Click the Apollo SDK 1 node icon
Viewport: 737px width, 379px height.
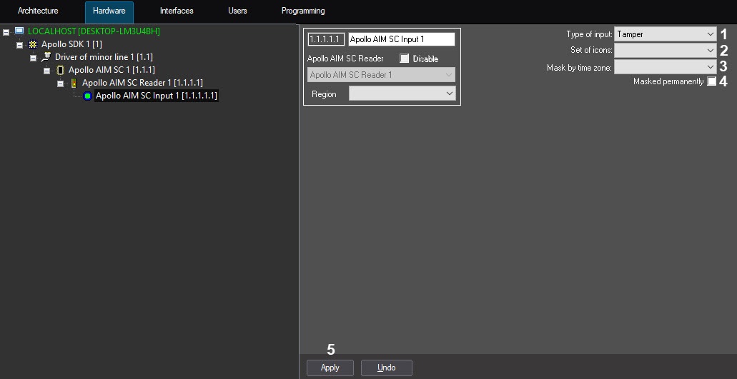(x=33, y=44)
